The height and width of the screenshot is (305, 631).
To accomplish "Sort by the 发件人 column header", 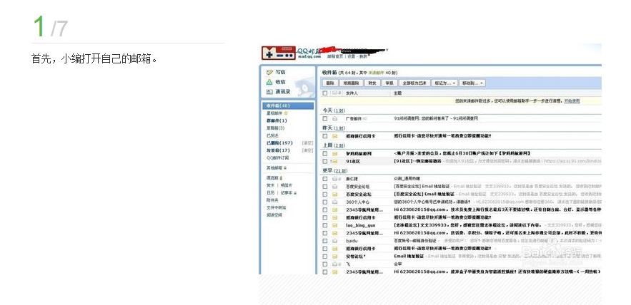I will point(352,93).
